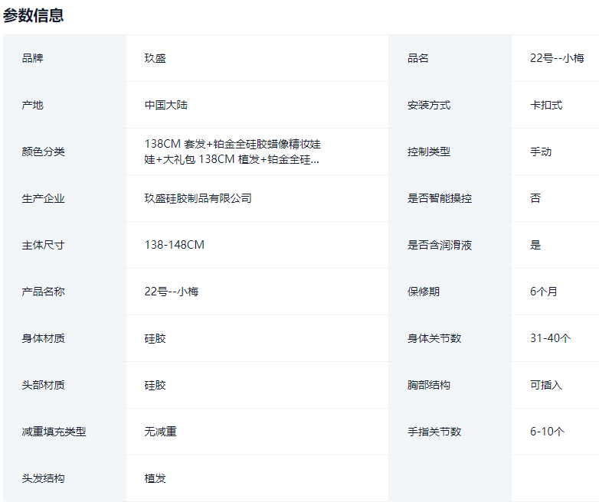
Task: Select the 控制类型 value 手动
Action: pyautogui.click(x=540, y=152)
